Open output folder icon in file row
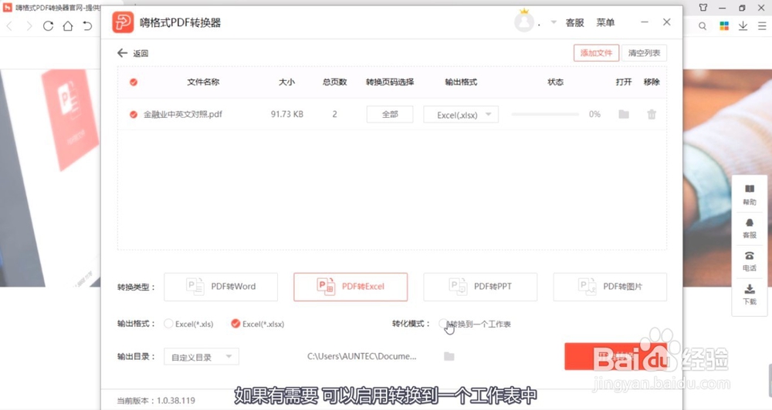772x410 pixels. [x=624, y=115]
